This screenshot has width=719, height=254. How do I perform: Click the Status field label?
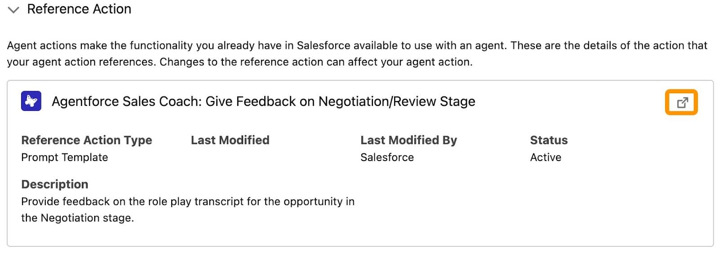point(549,140)
